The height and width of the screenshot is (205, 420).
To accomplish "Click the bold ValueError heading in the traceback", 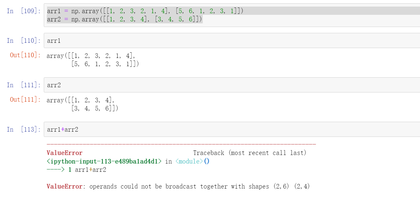I will [65, 153].
